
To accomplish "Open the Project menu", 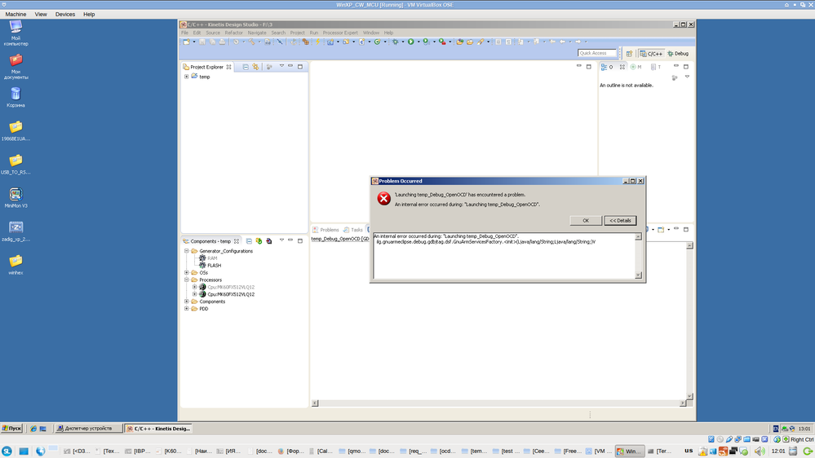I will 297,33.
